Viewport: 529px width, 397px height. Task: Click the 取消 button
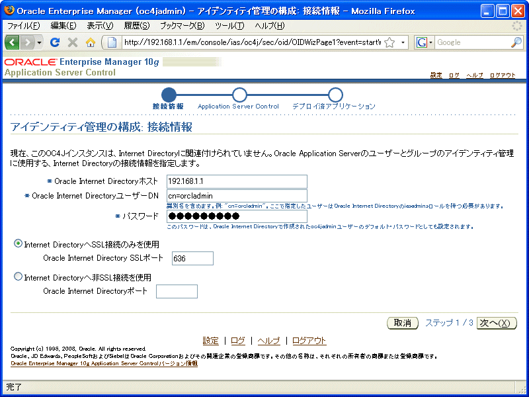pyautogui.click(x=403, y=323)
